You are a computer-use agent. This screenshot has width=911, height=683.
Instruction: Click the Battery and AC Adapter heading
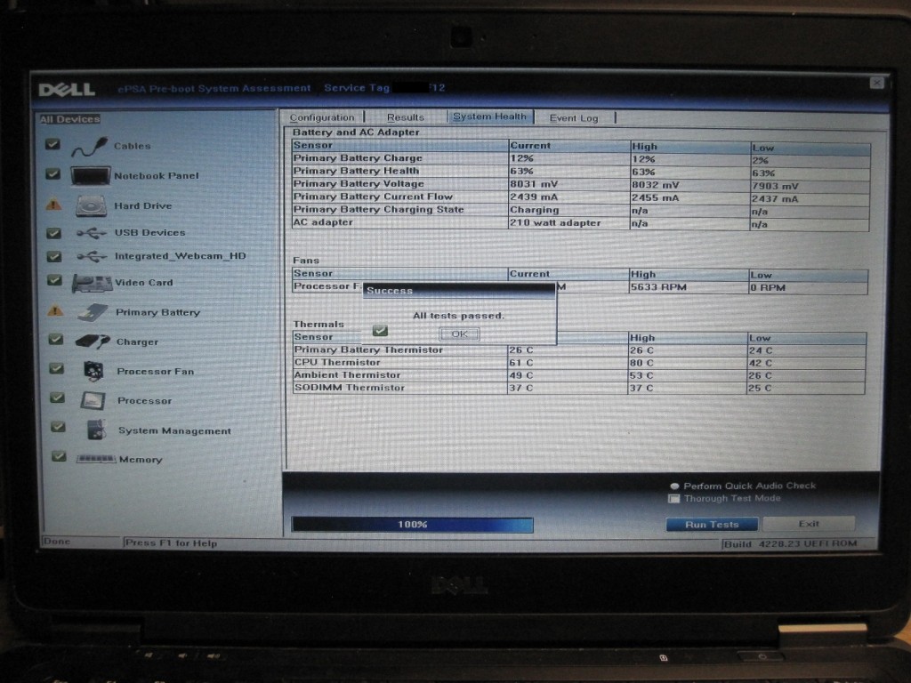coord(356,132)
